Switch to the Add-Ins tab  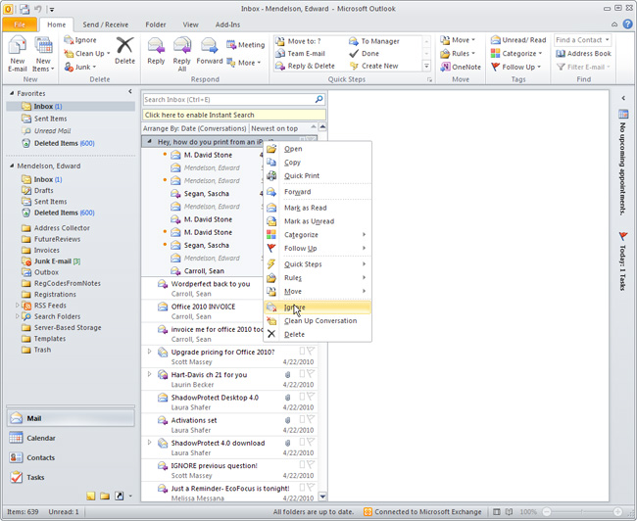[x=227, y=24]
